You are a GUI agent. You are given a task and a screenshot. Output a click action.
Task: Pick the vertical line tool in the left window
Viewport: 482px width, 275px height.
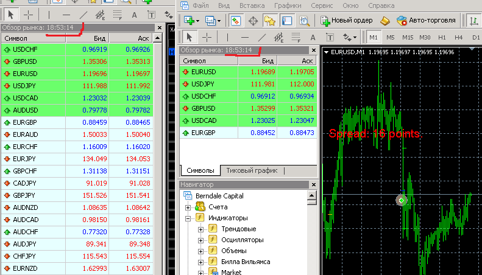click(49, 15)
